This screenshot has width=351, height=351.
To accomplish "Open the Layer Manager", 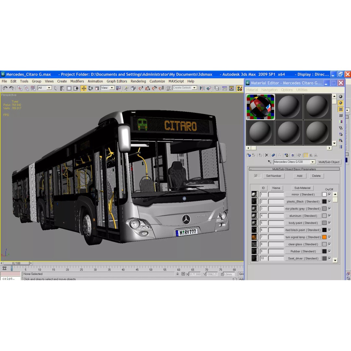I will [x=217, y=88].
